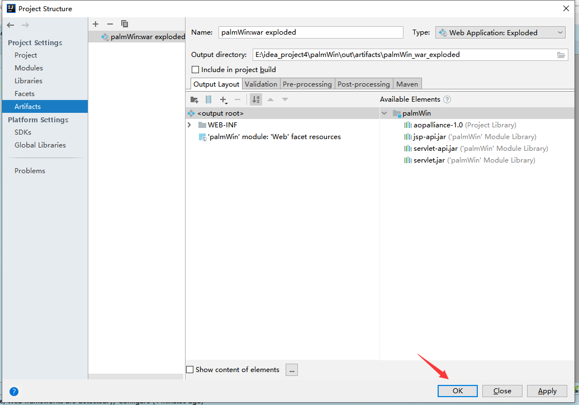Switch to the Output Layout tab
The height and width of the screenshot is (405, 579).
tap(216, 84)
